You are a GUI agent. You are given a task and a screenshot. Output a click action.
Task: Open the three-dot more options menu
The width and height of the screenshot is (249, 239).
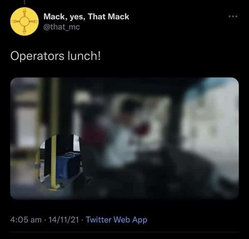[x=233, y=16]
